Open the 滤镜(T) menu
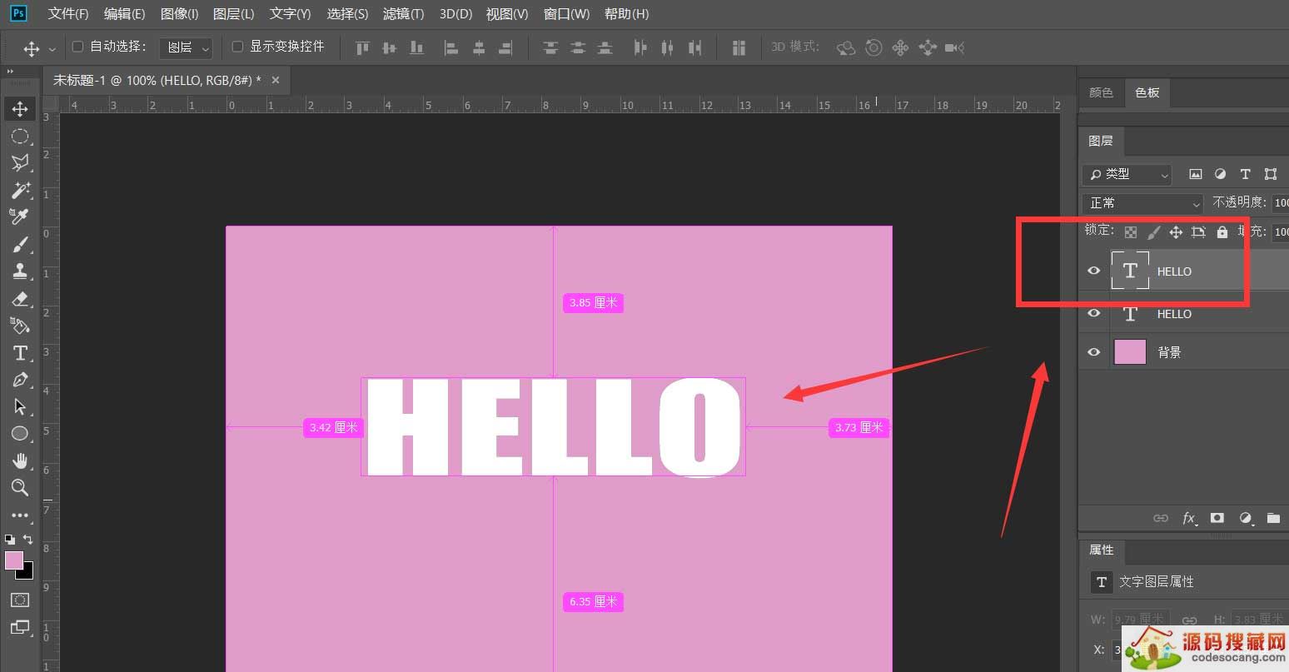 403,14
